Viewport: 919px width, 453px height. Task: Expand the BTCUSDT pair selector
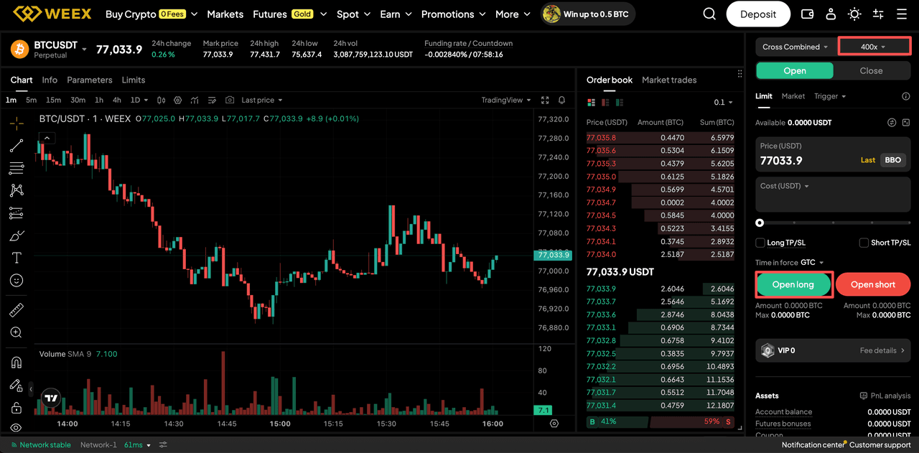tap(85, 50)
